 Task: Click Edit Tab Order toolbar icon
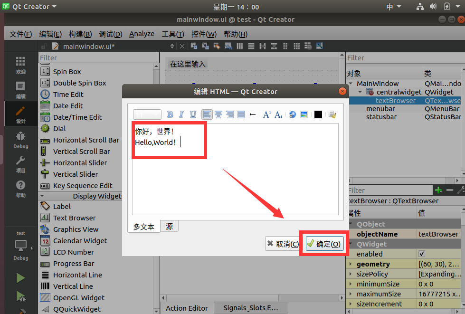click(x=228, y=46)
